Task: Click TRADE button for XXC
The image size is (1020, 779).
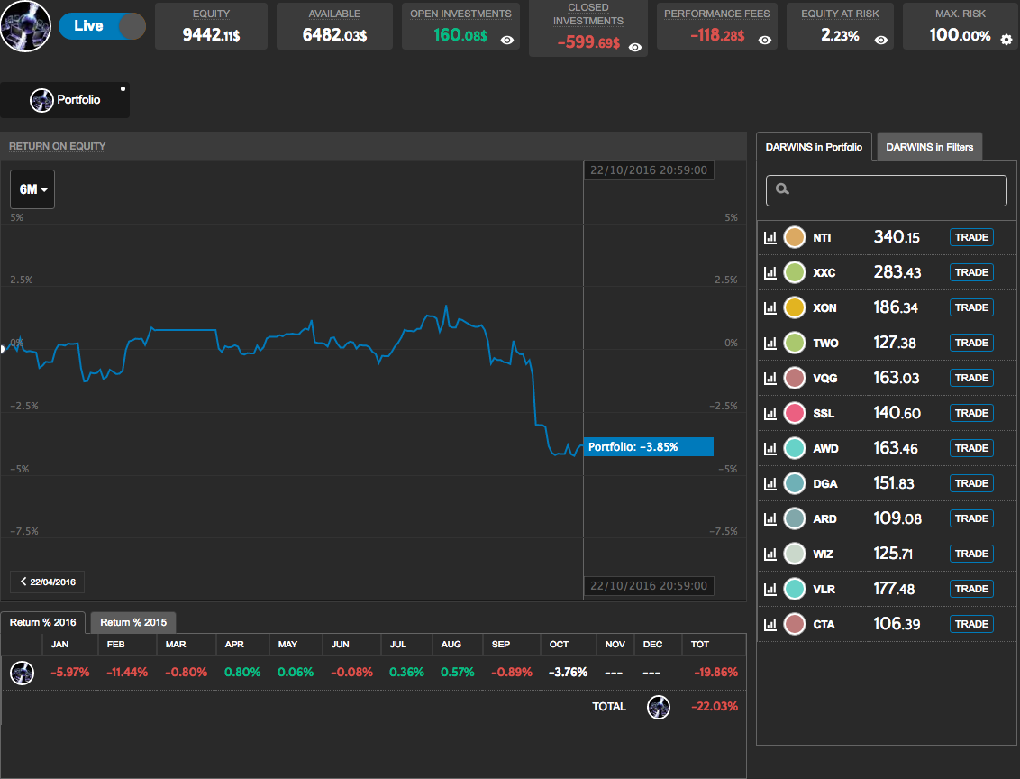Action: pyautogui.click(x=971, y=272)
